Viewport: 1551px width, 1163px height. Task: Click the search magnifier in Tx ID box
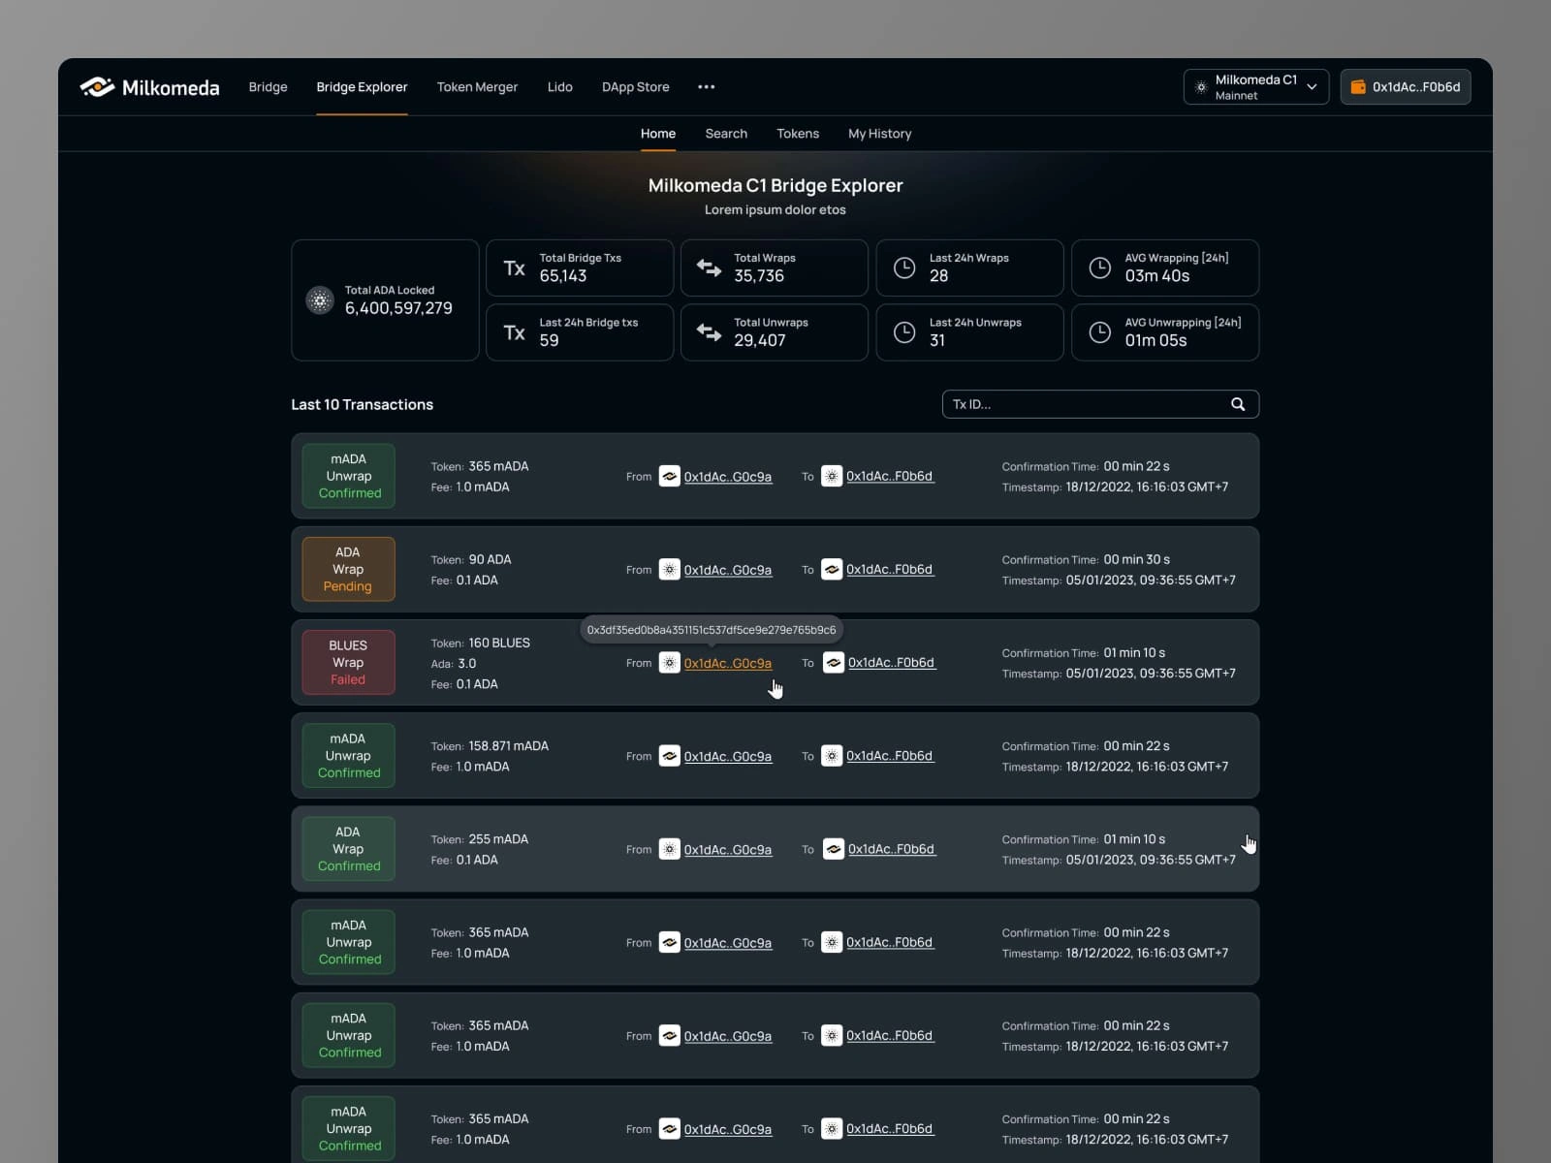(1238, 404)
